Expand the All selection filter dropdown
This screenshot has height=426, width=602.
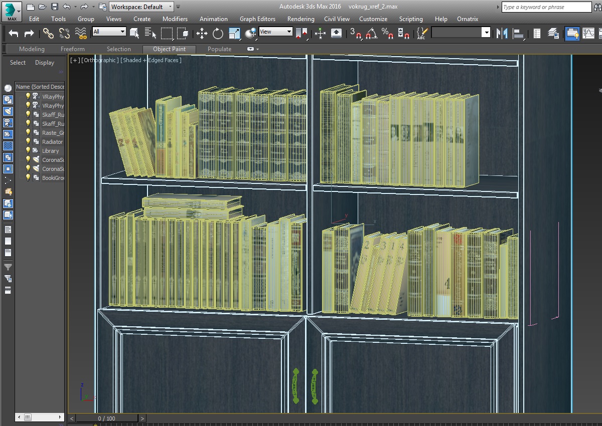(x=109, y=32)
